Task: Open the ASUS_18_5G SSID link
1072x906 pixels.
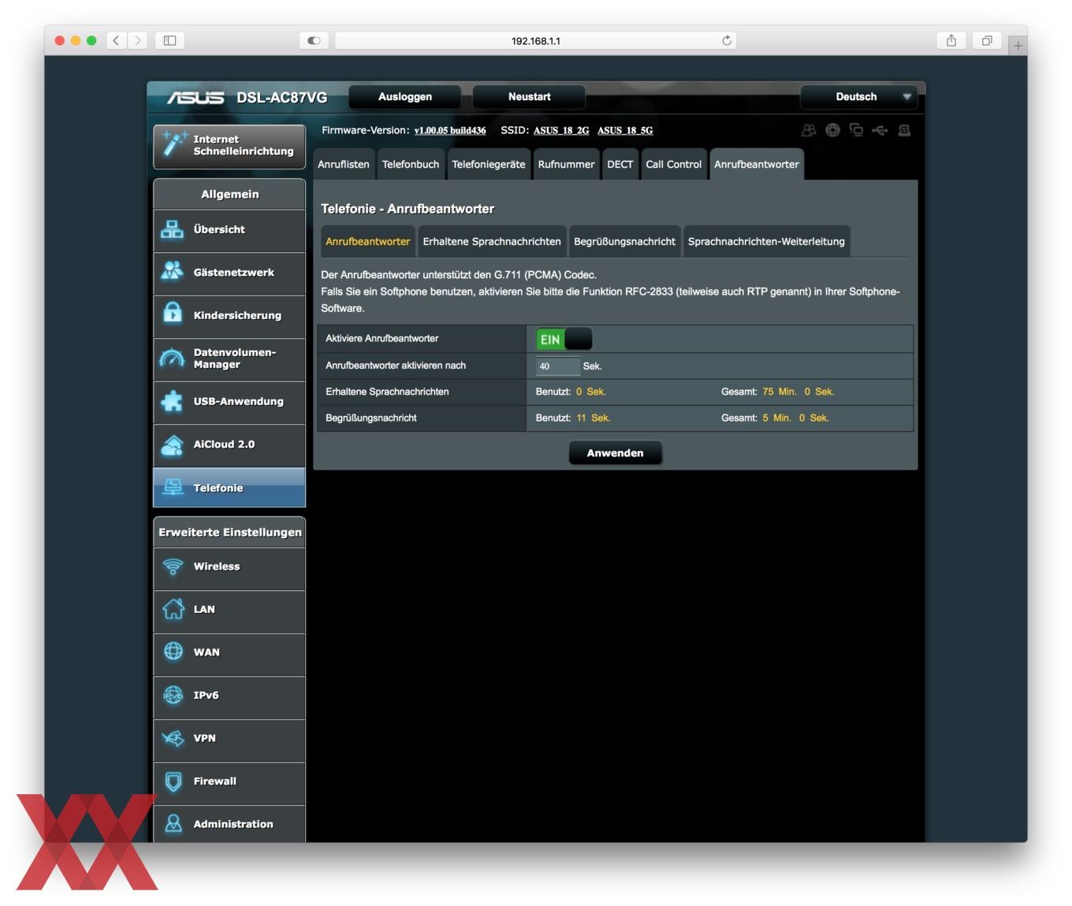Action: pos(625,131)
